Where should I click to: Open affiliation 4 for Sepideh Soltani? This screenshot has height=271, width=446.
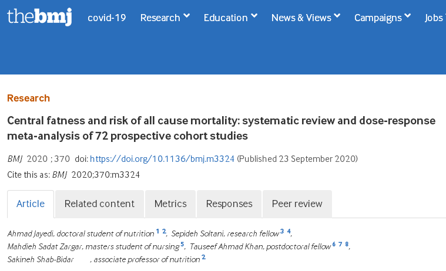tap(289, 231)
